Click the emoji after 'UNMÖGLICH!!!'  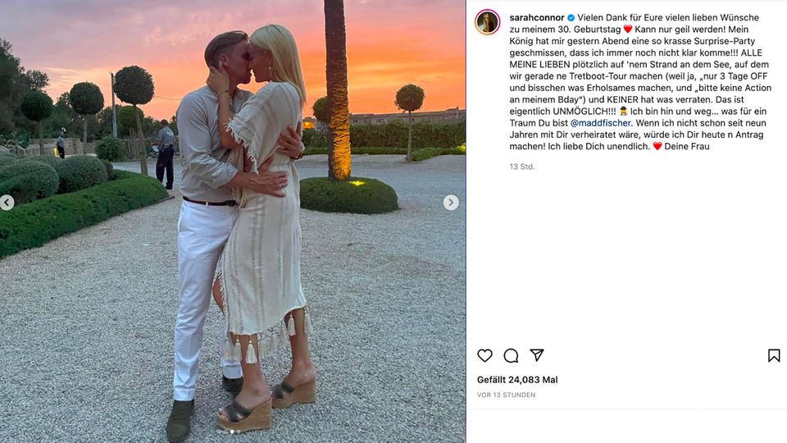tap(623, 111)
